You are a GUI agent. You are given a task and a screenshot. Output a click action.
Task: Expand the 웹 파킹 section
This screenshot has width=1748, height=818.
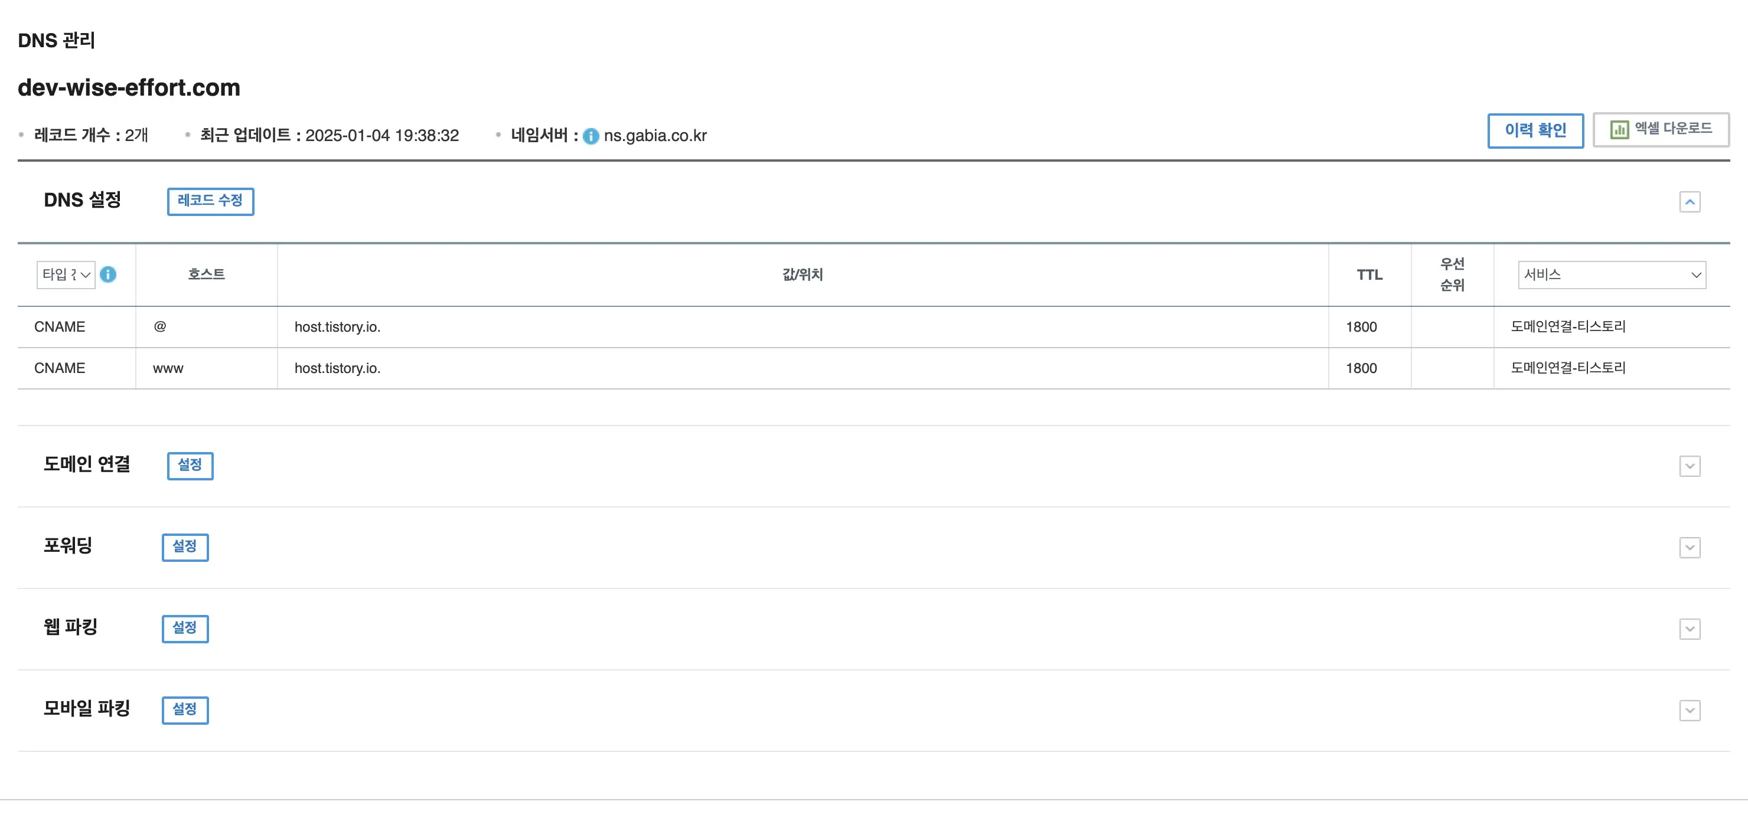[1690, 629]
